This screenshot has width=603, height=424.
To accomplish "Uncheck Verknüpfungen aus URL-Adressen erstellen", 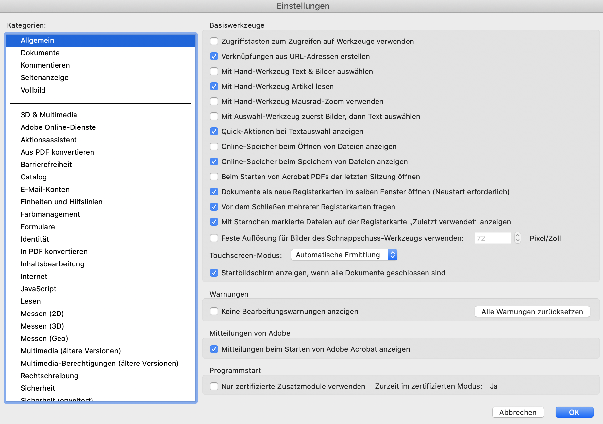I will [x=214, y=56].
